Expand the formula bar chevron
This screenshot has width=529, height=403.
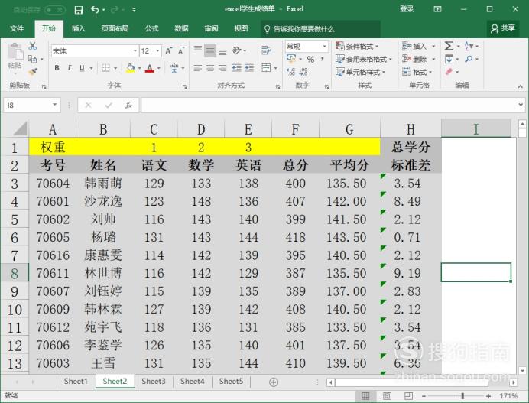pyautogui.click(x=521, y=105)
